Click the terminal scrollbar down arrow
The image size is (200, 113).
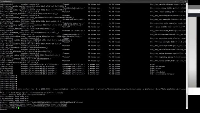pos(187,108)
